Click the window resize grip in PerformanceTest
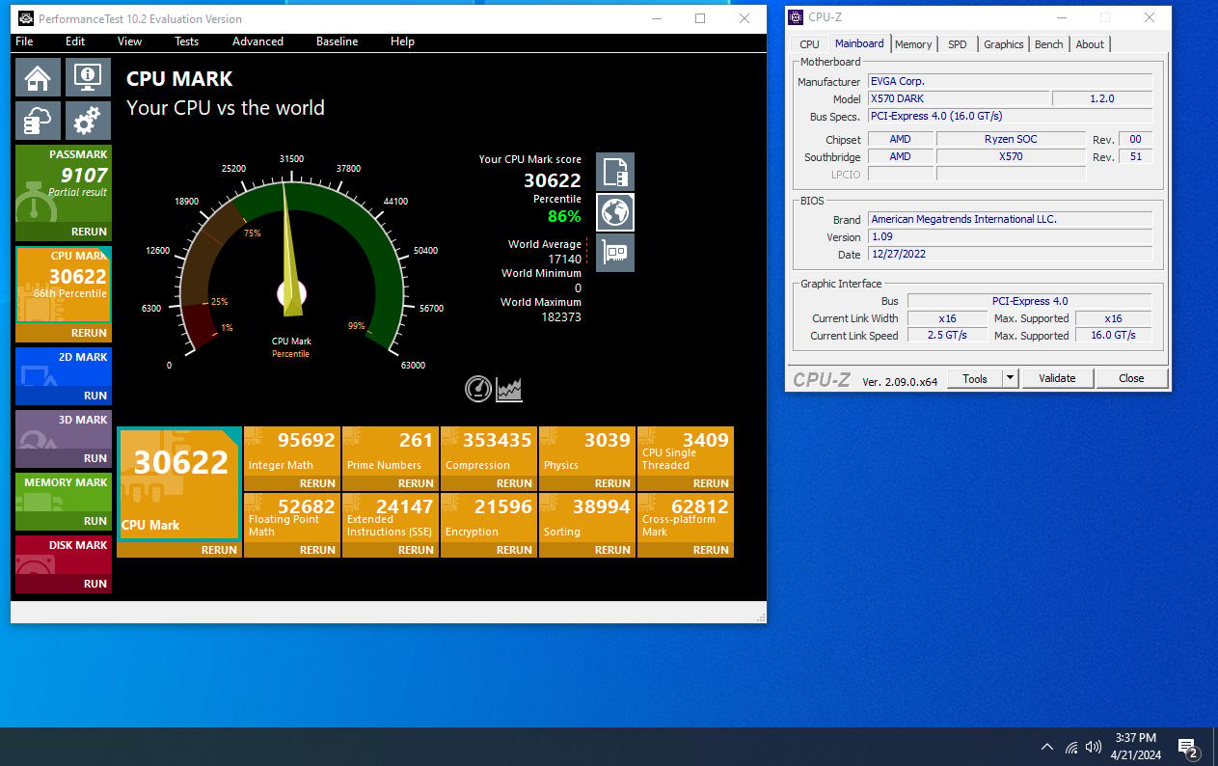This screenshot has height=766, width=1218. (x=760, y=616)
